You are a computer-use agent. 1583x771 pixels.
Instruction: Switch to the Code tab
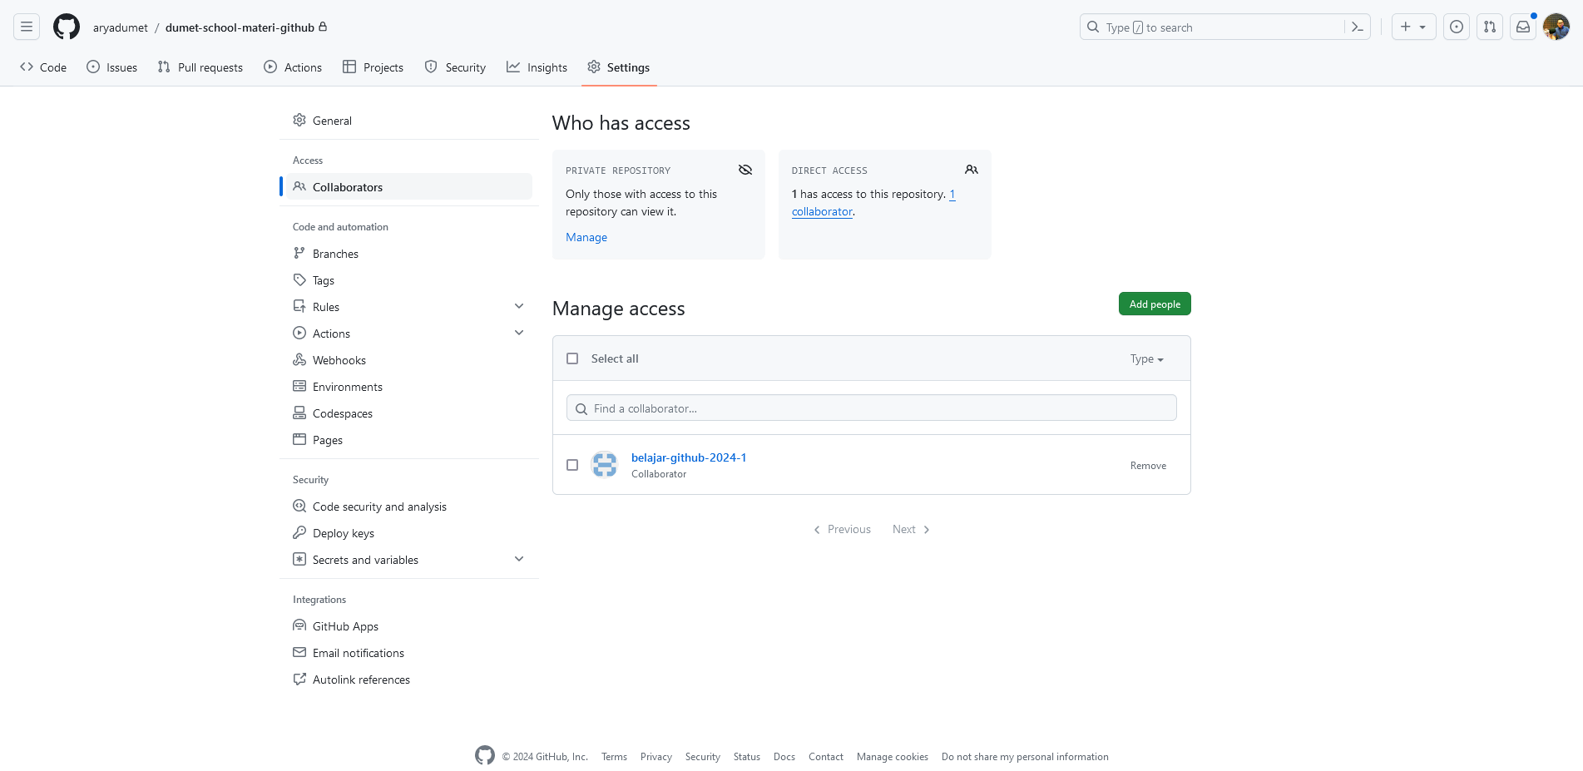(x=43, y=67)
